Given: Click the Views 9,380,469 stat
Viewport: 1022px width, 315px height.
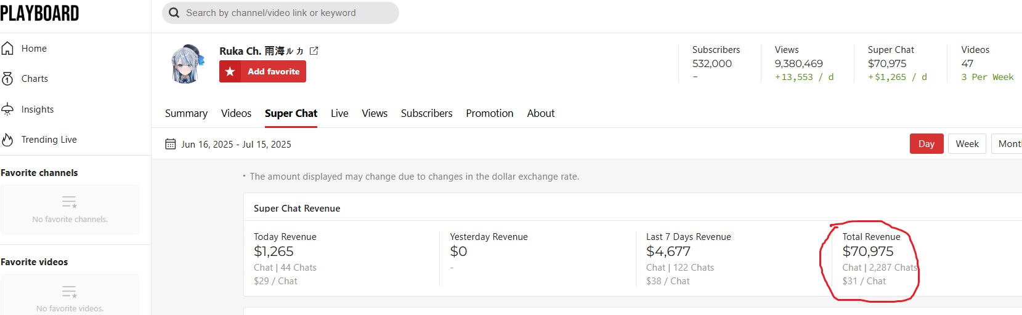Looking at the screenshot, I should point(799,63).
